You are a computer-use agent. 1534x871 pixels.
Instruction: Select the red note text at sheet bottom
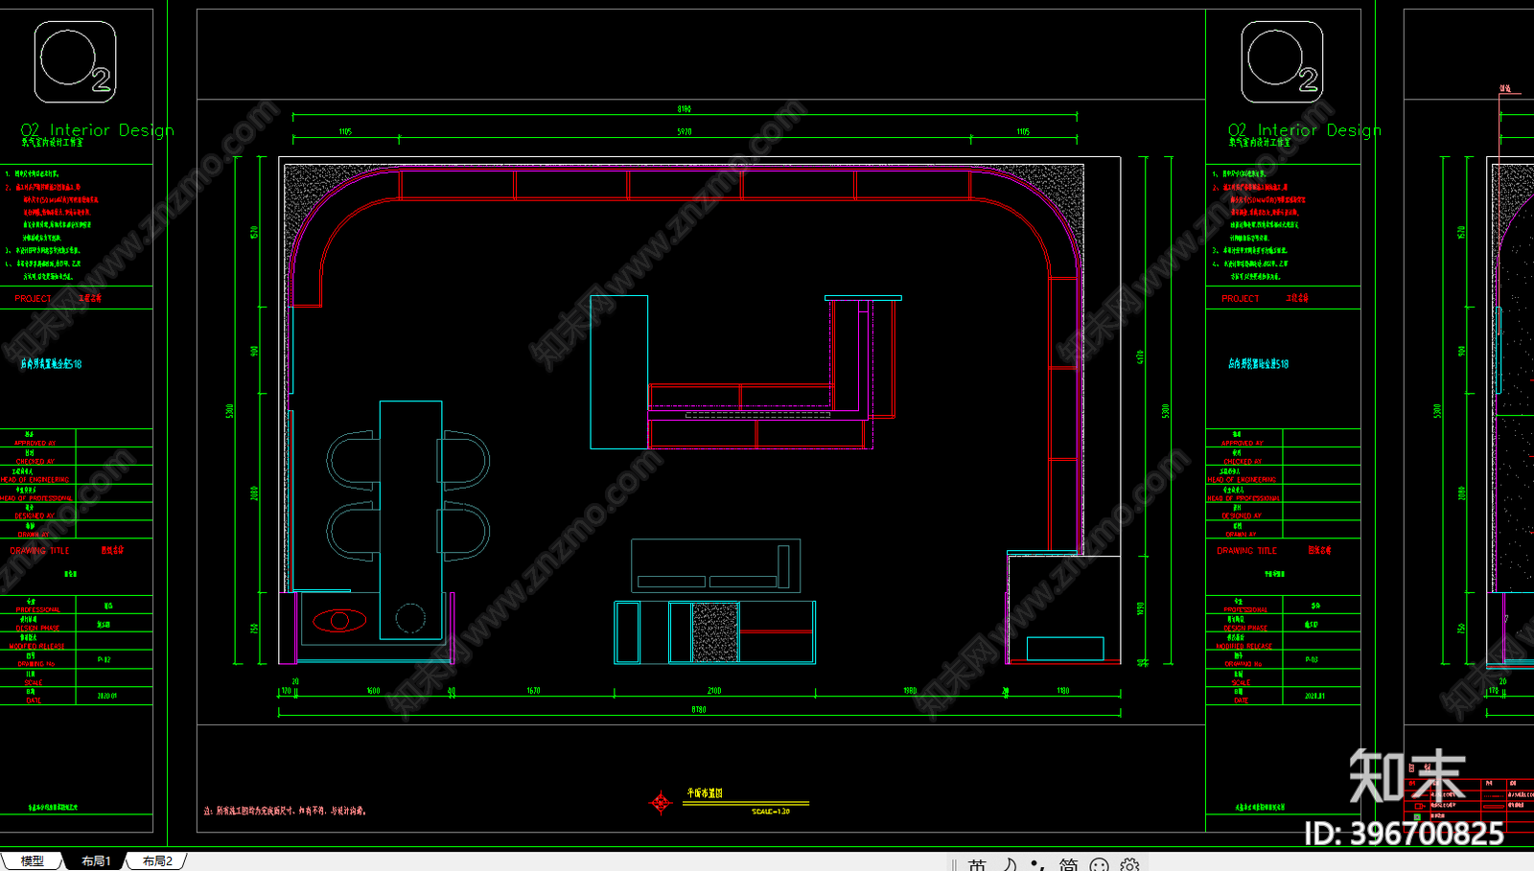click(x=285, y=811)
